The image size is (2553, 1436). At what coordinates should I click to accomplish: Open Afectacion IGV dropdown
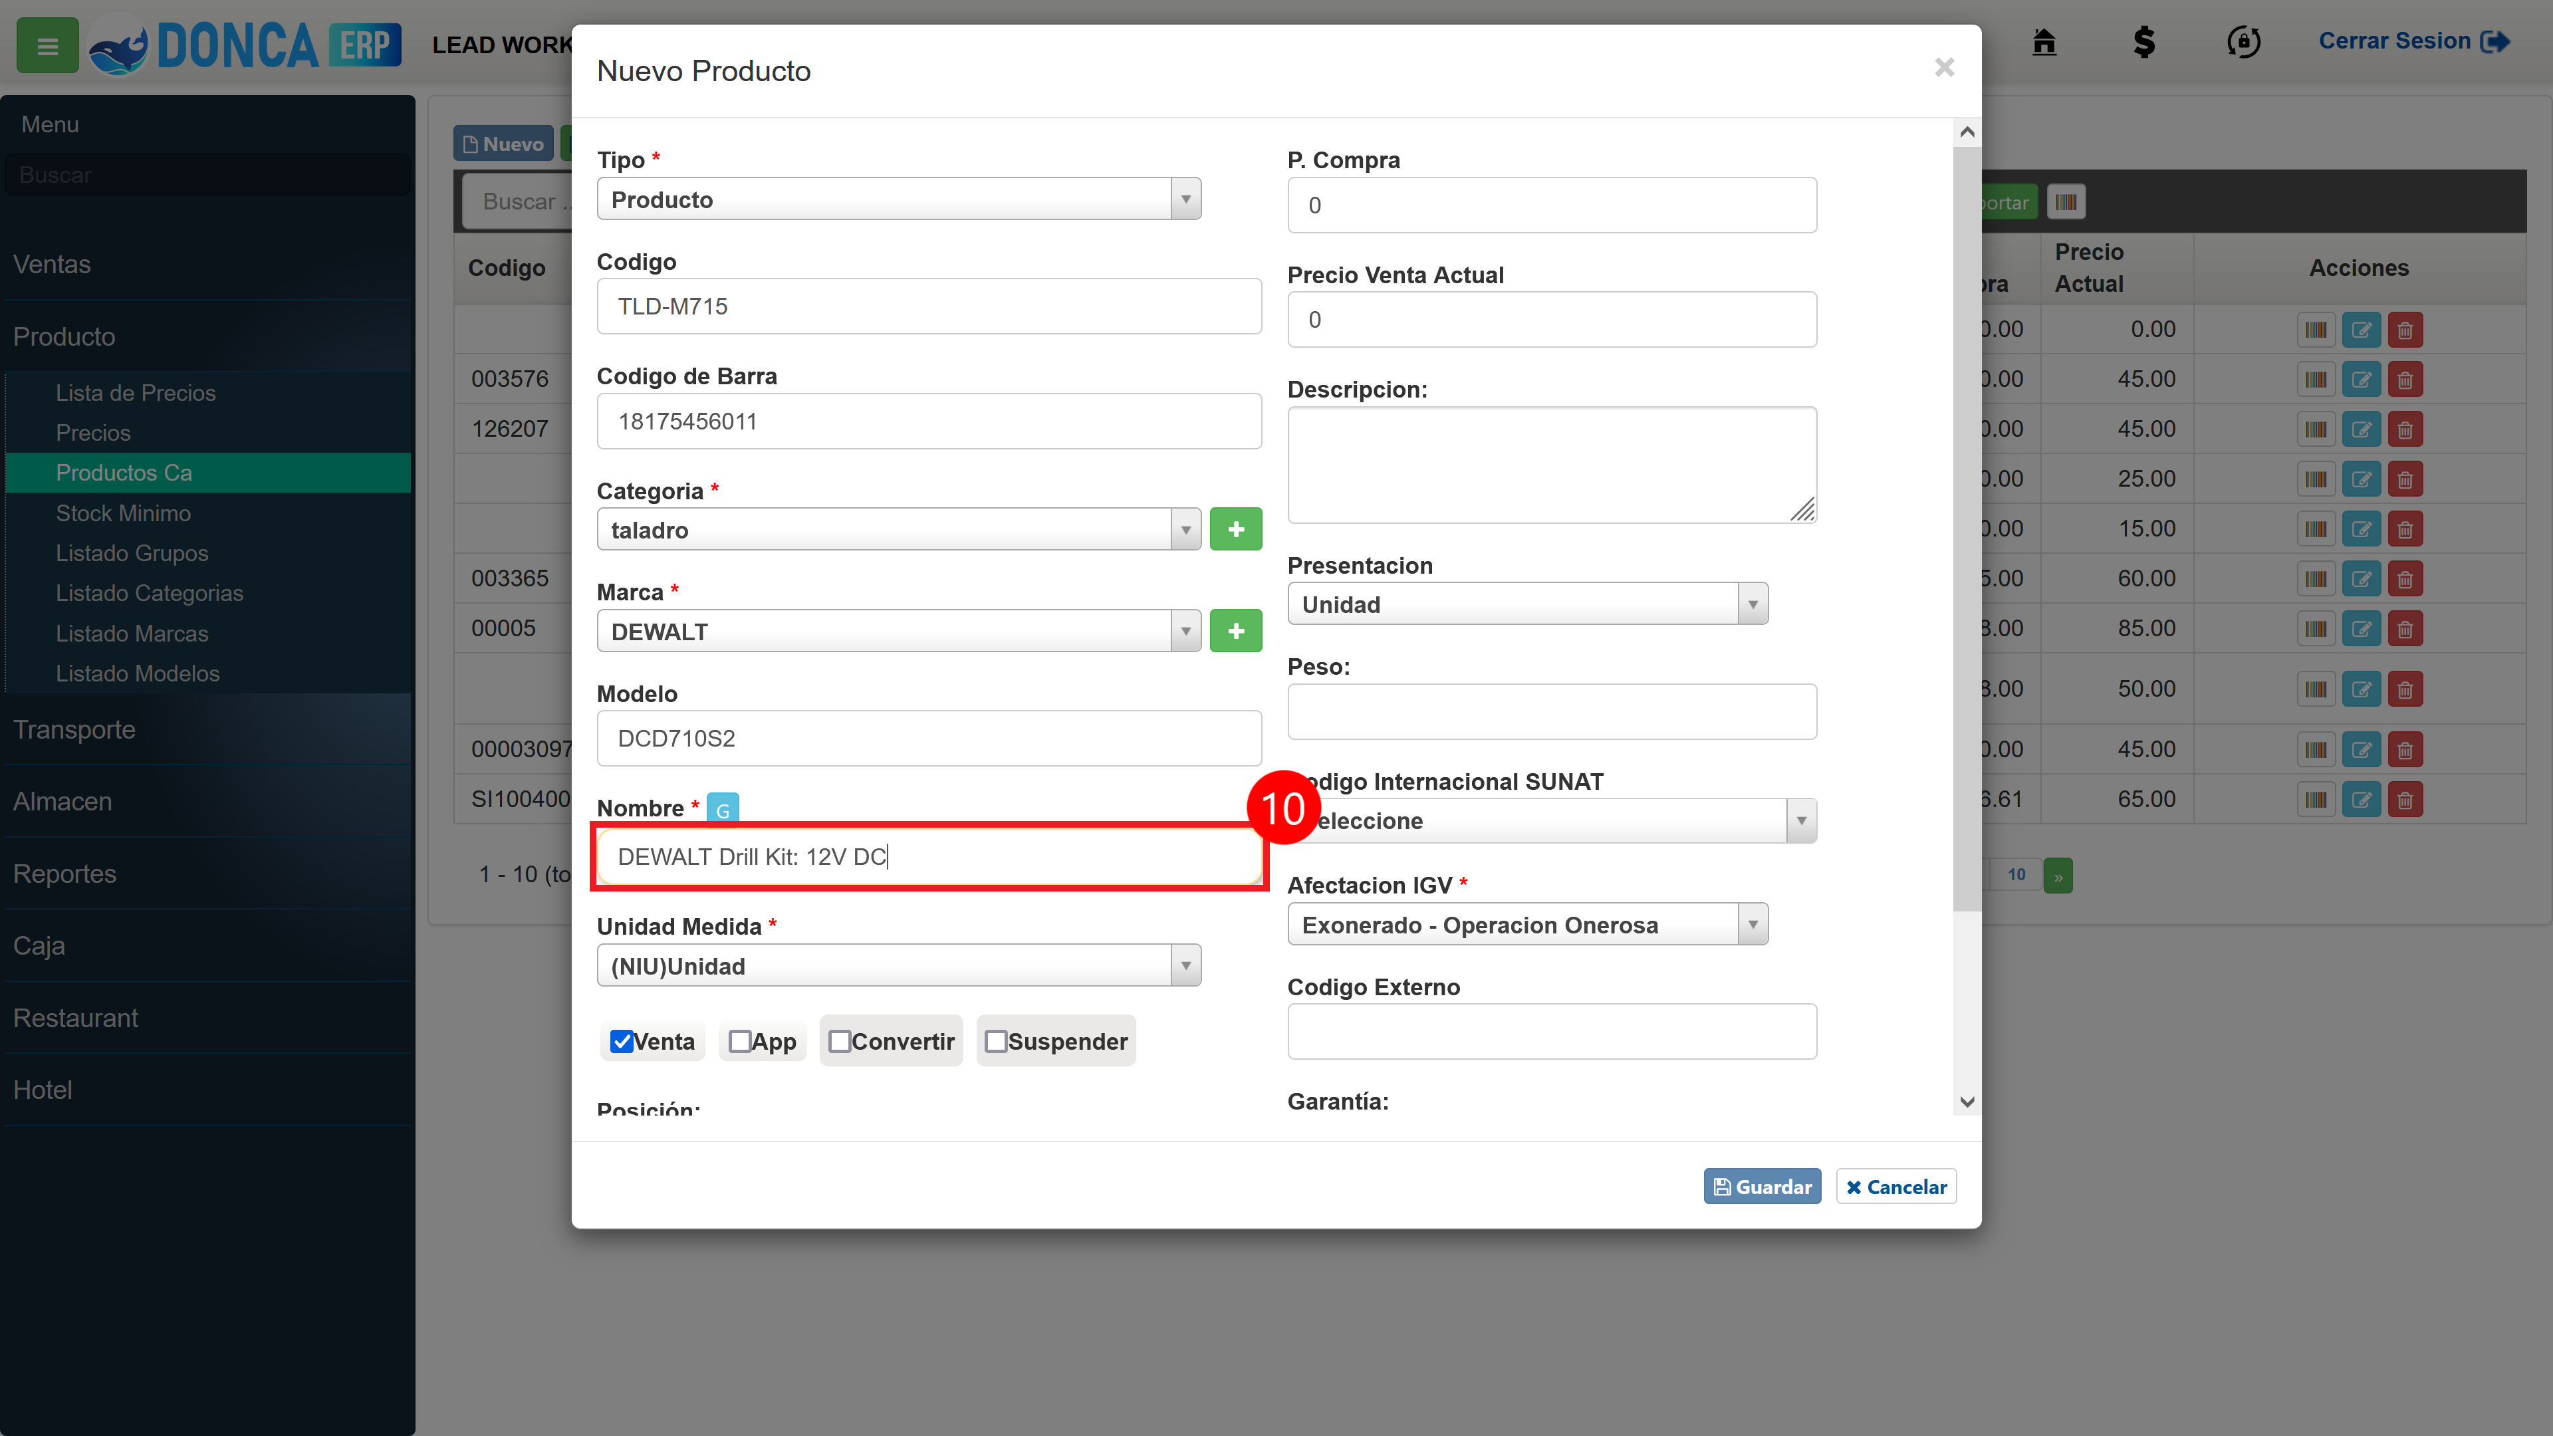pyautogui.click(x=1528, y=923)
